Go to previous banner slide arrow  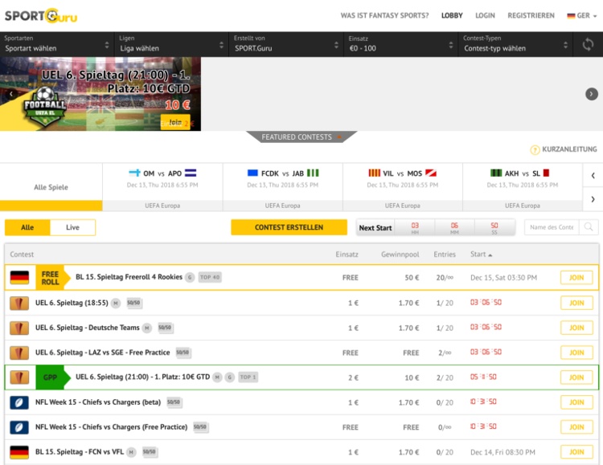tap(11, 94)
